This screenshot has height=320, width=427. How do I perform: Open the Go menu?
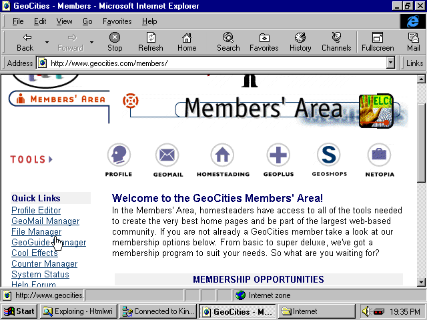point(87,21)
